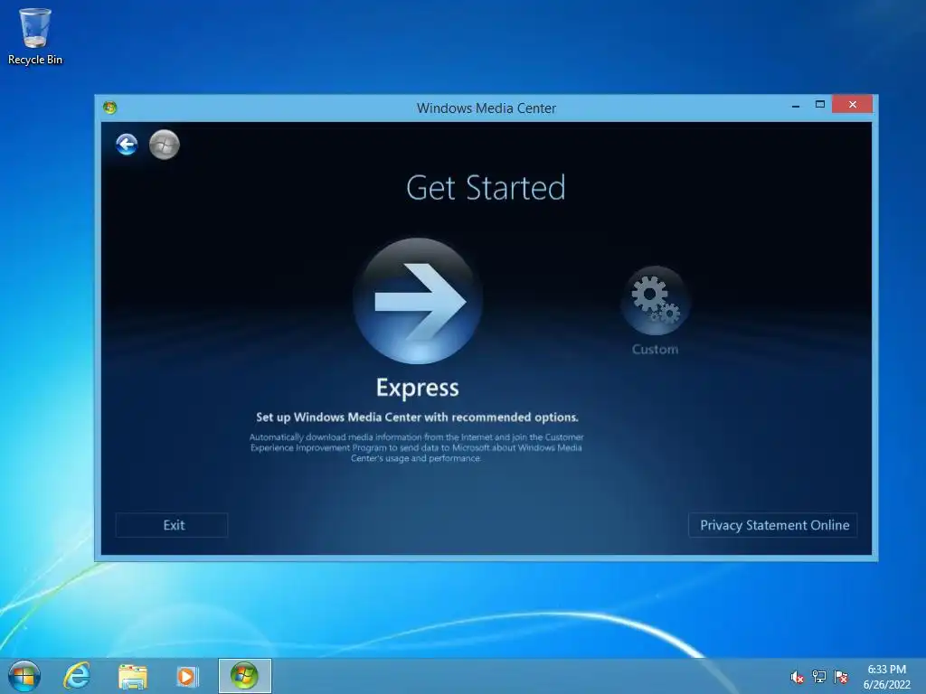Click the muted volume tray icon
The image size is (926, 694).
797,677
